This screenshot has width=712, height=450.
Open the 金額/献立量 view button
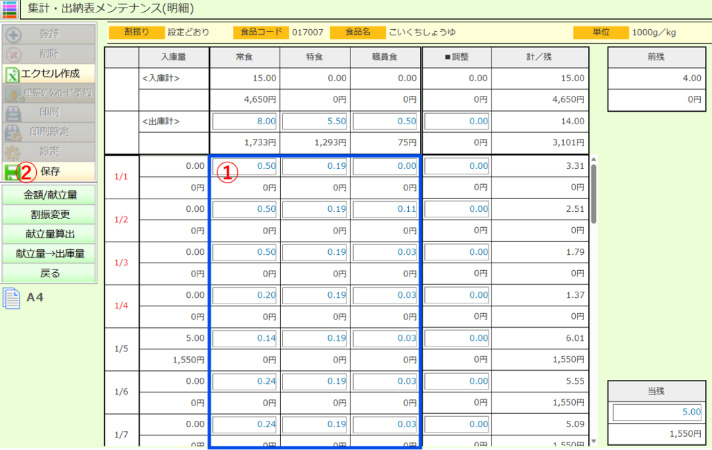click(x=49, y=194)
